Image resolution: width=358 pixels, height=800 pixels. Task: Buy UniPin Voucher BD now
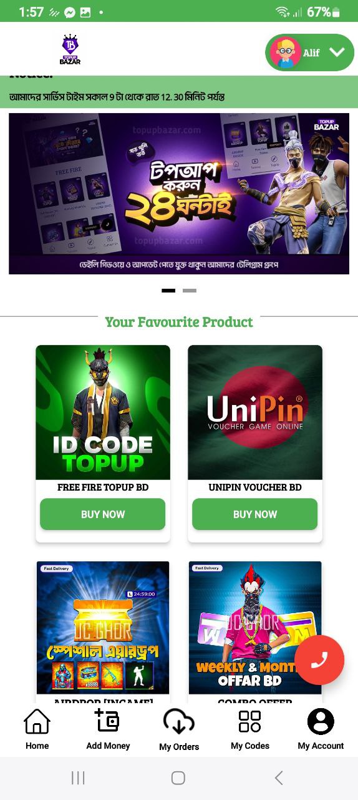(x=255, y=514)
